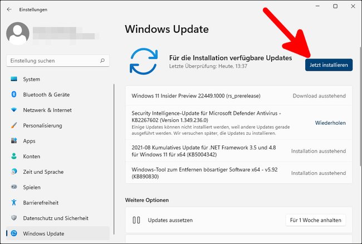362x244 pixels.
Task: Click the Weitere Optionen heading
Action: [x=147, y=200]
